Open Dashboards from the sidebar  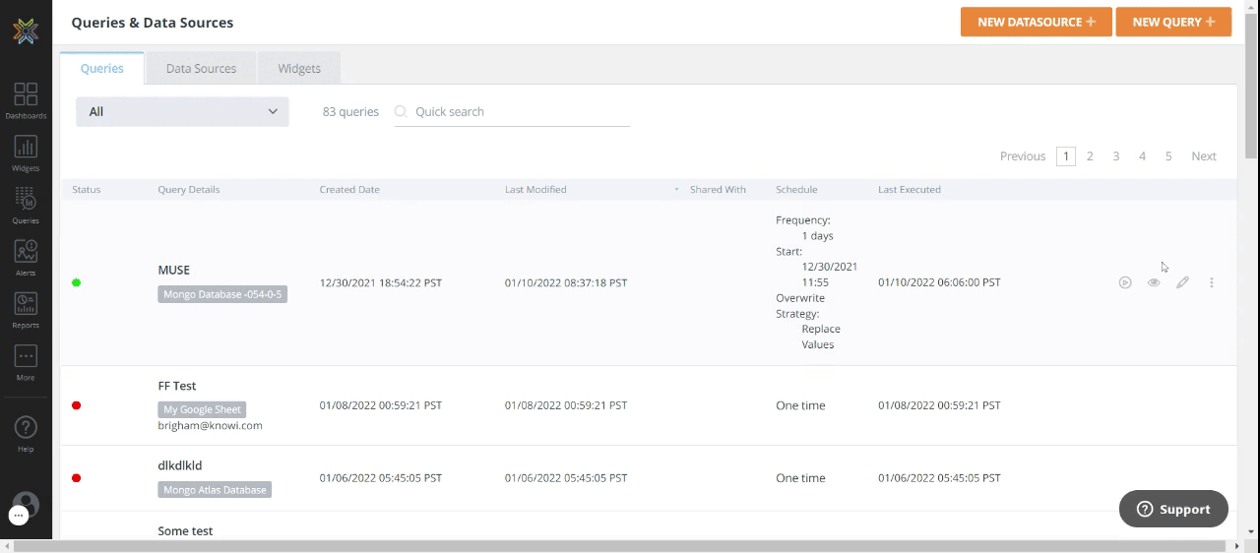pyautogui.click(x=26, y=100)
